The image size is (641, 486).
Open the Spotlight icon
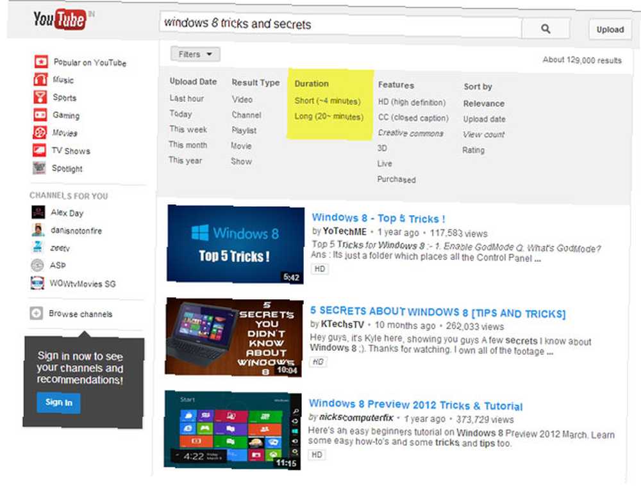tap(39, 168)
